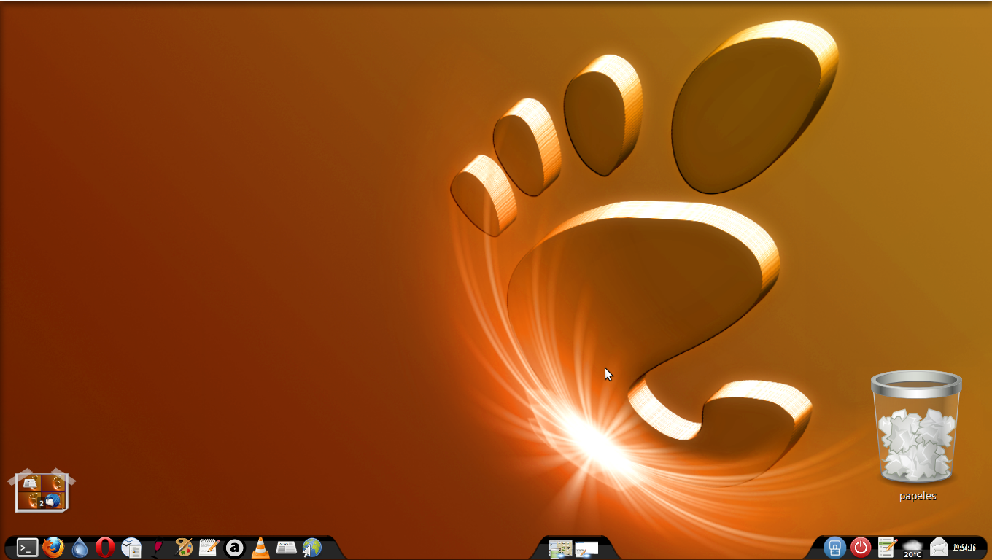This screenshot has height=560, width=992.
Task: Open the papeles trash bin
Action: pyautogui.click(x=917, y=427)
